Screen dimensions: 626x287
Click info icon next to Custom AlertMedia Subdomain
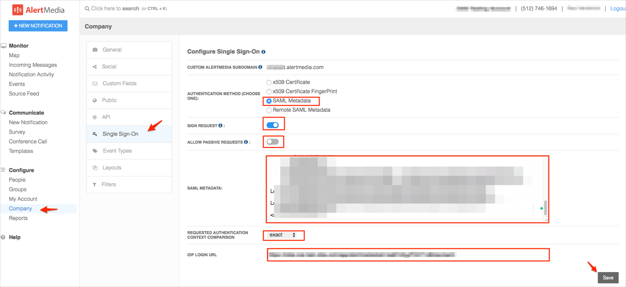[x=260, y=67]
